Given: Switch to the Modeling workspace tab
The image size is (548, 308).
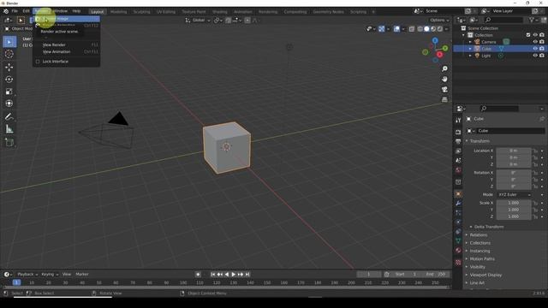Looking at the screenshot, I should tap(118, 12).
